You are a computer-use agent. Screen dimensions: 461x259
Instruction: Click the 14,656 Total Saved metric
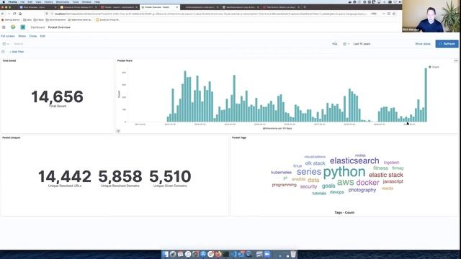click(58, 97)
